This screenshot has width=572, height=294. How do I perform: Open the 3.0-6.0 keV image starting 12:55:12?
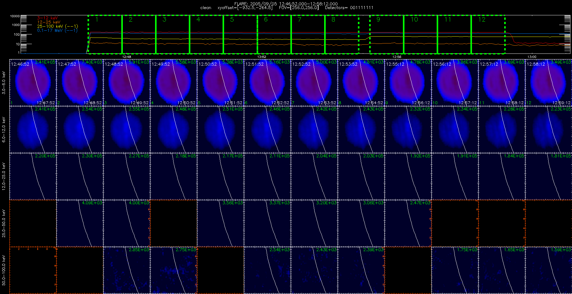point(408,83)
